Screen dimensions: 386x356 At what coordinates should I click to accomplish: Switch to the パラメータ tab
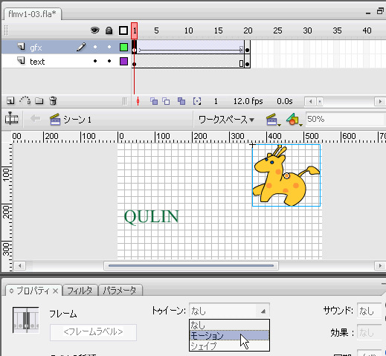(120, 291)
